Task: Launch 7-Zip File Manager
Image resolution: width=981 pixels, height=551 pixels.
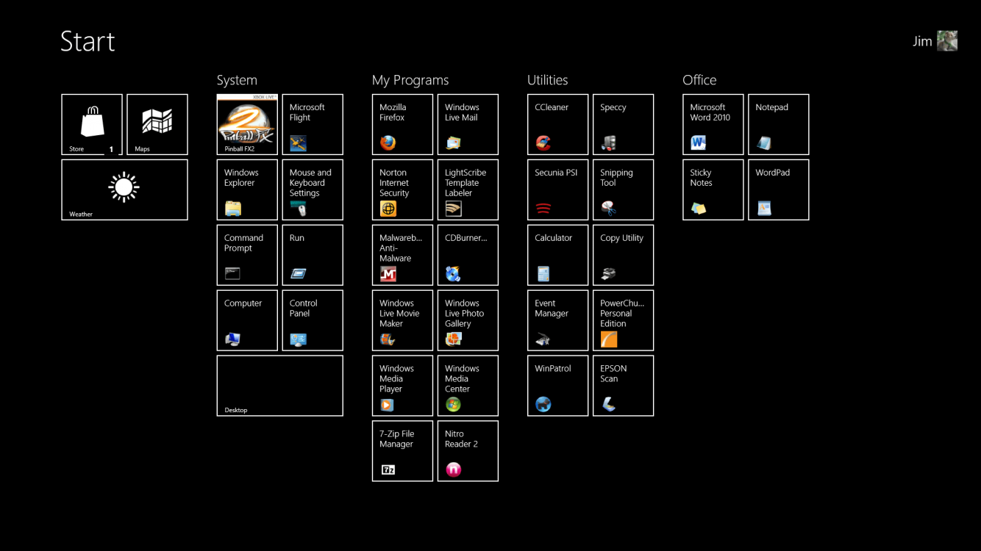Action: 402,451
